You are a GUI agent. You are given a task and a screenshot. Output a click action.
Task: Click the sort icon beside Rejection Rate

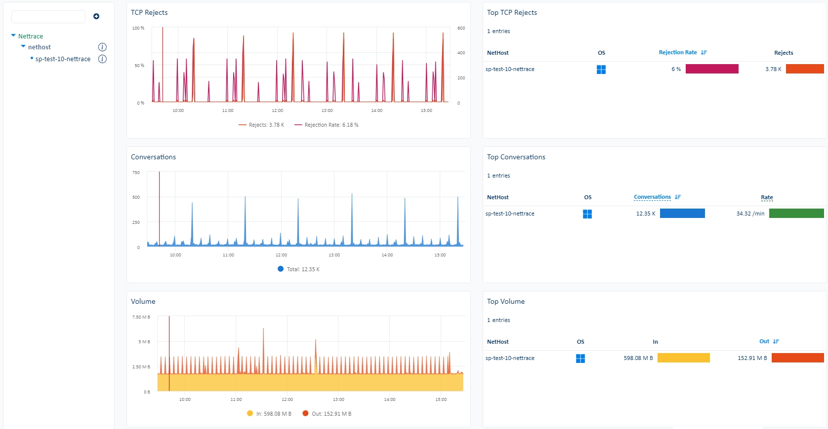[x=704, y=52]
